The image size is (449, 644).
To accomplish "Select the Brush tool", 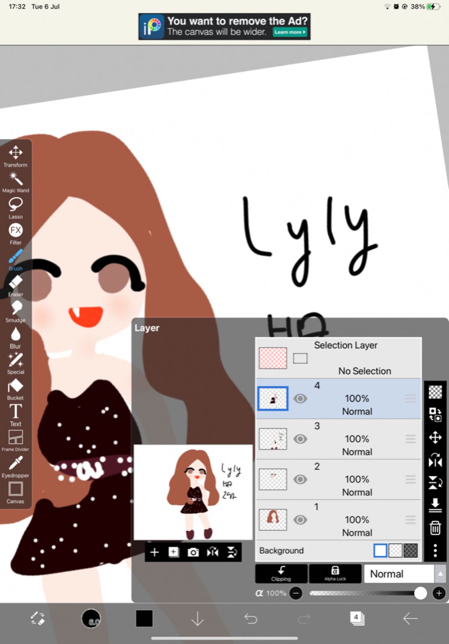I will tap(15, 260).
